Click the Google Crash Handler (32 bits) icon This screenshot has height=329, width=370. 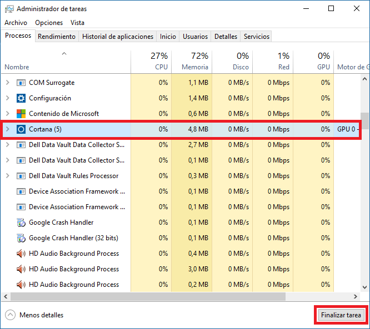(x=21, y=238)
